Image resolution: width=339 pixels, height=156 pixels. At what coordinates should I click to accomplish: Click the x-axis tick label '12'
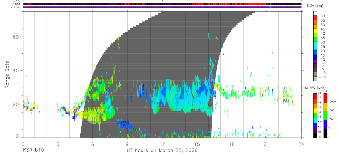point(162,144)
